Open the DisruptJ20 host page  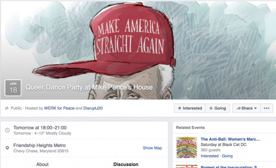point(93,108)
